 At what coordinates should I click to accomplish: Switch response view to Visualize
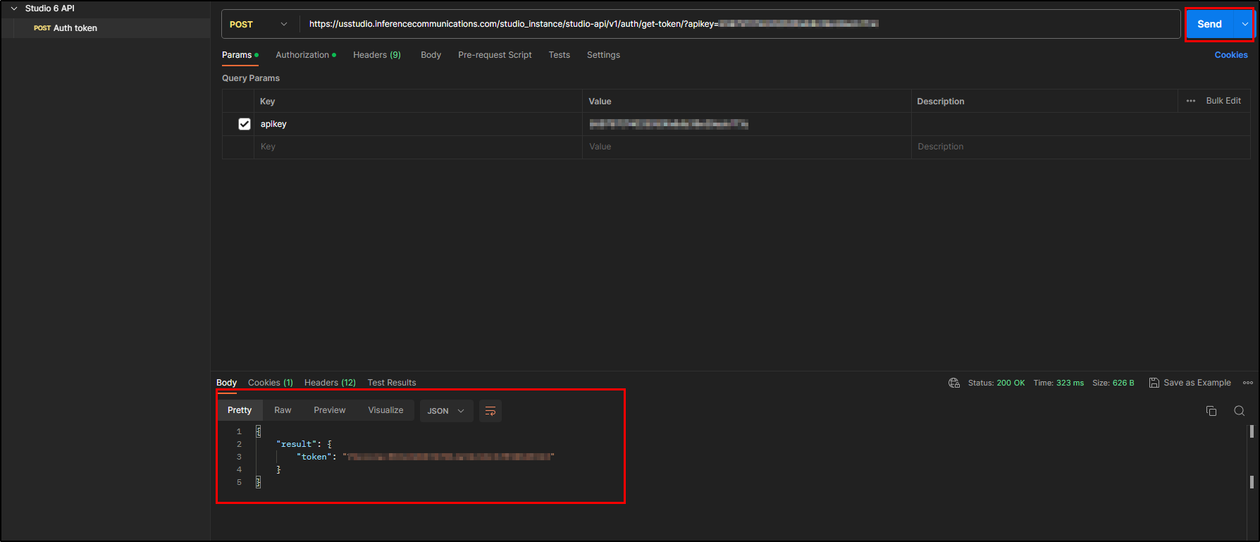(x=385, y=410)
